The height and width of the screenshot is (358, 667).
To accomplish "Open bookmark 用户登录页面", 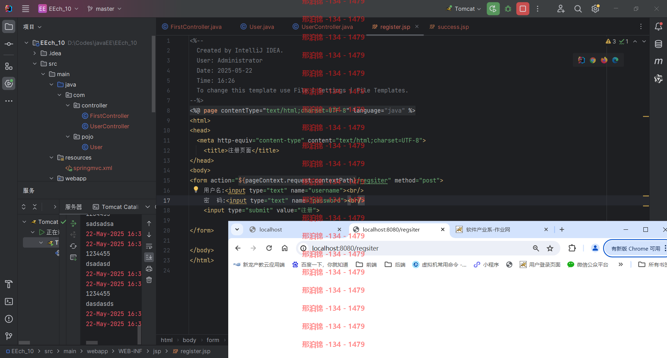I will tap(540, 265).
